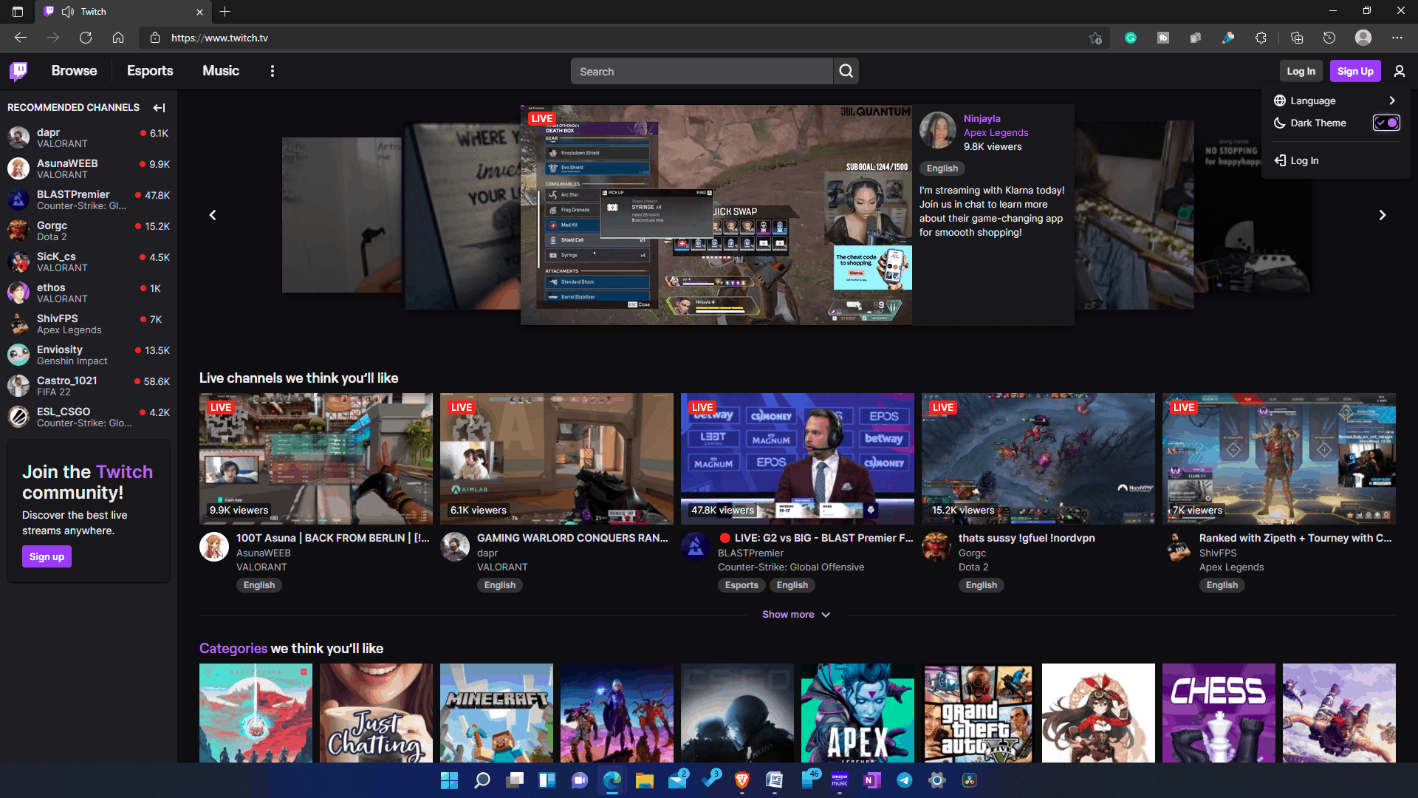Open dapr stream thumbnail with 6.1K viewers
The image size is (1418, 798).
pos(557,458)
